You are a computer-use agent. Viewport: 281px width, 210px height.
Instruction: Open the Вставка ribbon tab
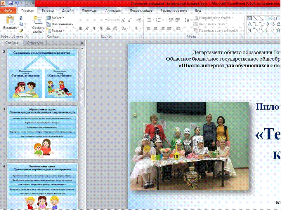pos(48,10)
